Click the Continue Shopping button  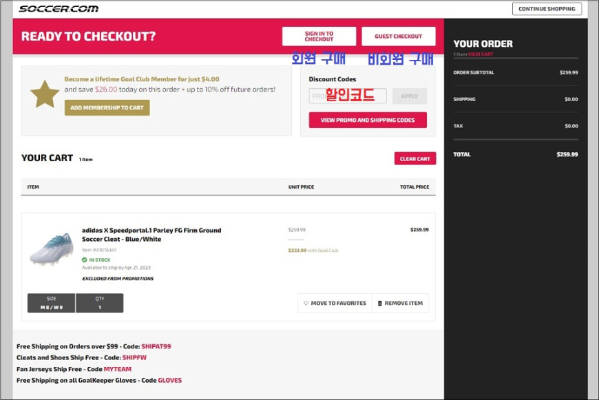click(x=547, y=9)
